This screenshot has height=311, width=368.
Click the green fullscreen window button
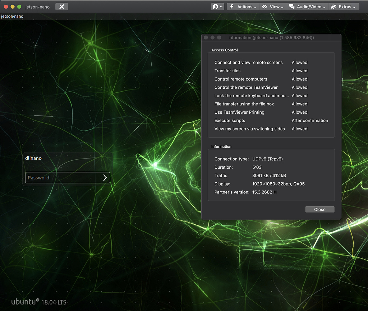[x=19, y=6]
